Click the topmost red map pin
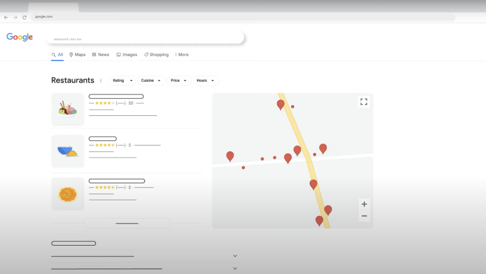Screen dimensions: 486x274 coord(281,105)
